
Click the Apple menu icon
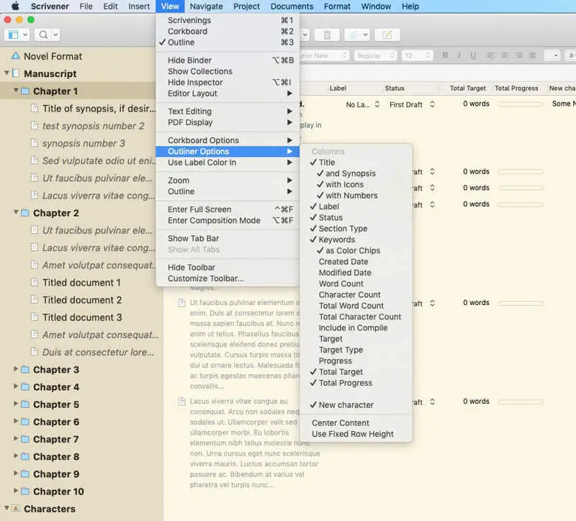coord(15,6)
